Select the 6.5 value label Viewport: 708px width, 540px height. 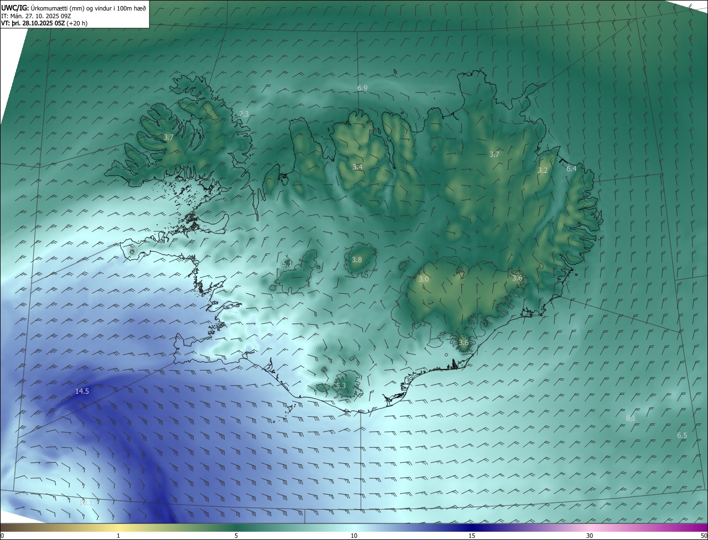[x=682, y=436]
